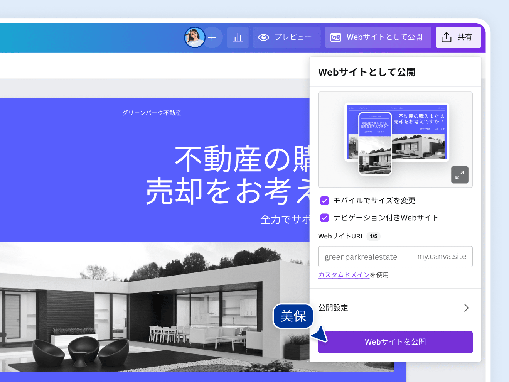Click the plus icon to add collaborators
This screenshot has height=382, width=509.
tap(212, 37)
